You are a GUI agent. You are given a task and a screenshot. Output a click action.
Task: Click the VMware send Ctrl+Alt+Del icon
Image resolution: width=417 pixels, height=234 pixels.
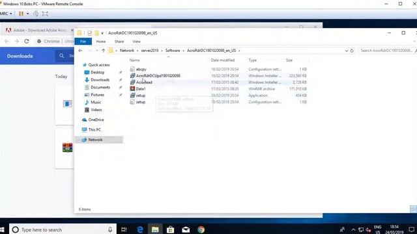[x=36, y=14]
